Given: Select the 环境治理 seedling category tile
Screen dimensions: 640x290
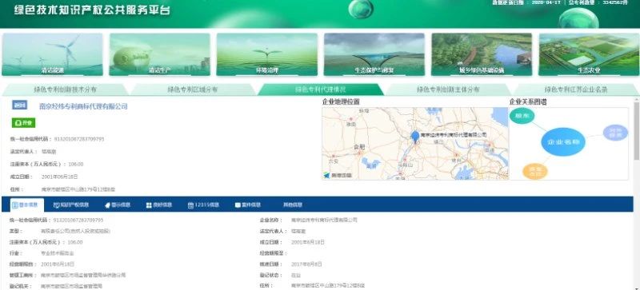Looking at the screenshot, I should tap(267, 54).
